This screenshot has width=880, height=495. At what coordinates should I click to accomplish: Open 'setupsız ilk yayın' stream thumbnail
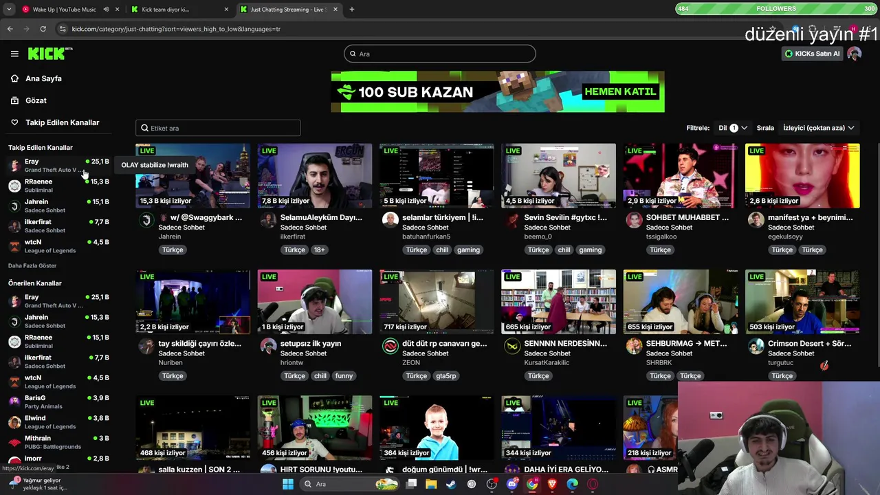coord(315,301)
